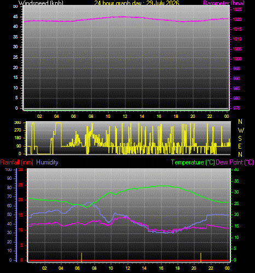Click the "24 hour graph day : 29 July 2026" heading
The width and height of the screenshot is (255, 273).
(x=137, y=3)
